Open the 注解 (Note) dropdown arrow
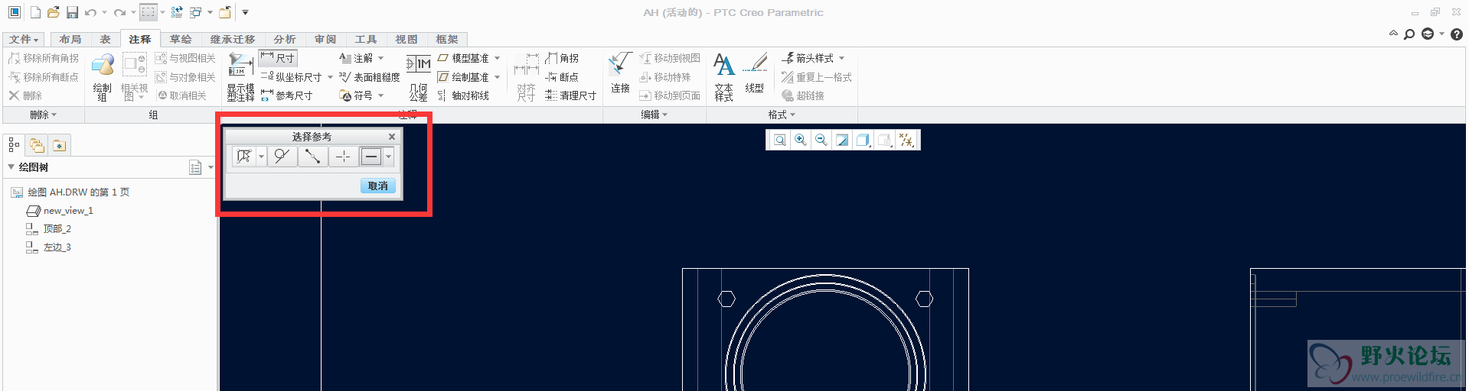This screenshot has height=391, width=1469. tap(381, 58)
